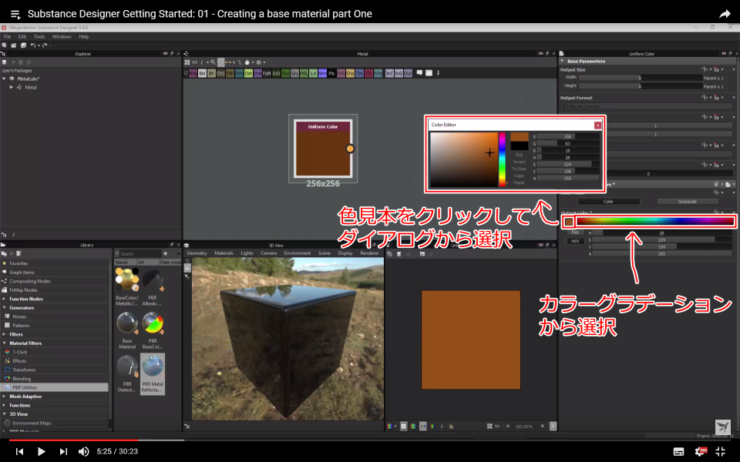Add a Blend node from the Bld toolbar icon
Viewport: 740px width, 462px height.
click(x=202, y=74)
